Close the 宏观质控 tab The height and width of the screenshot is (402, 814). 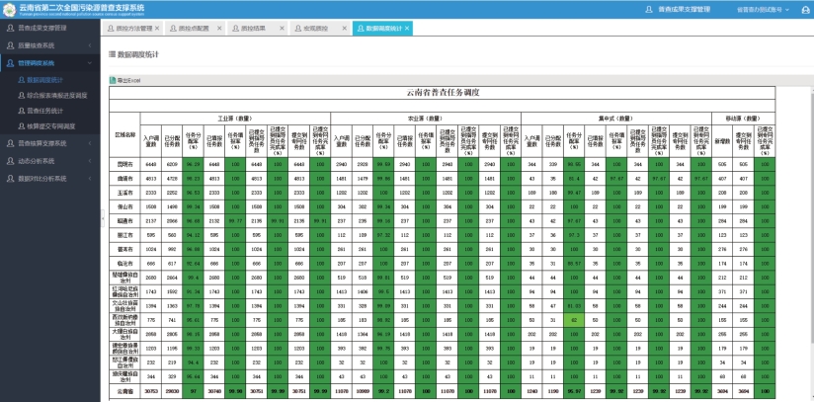[x=343, y=29]
